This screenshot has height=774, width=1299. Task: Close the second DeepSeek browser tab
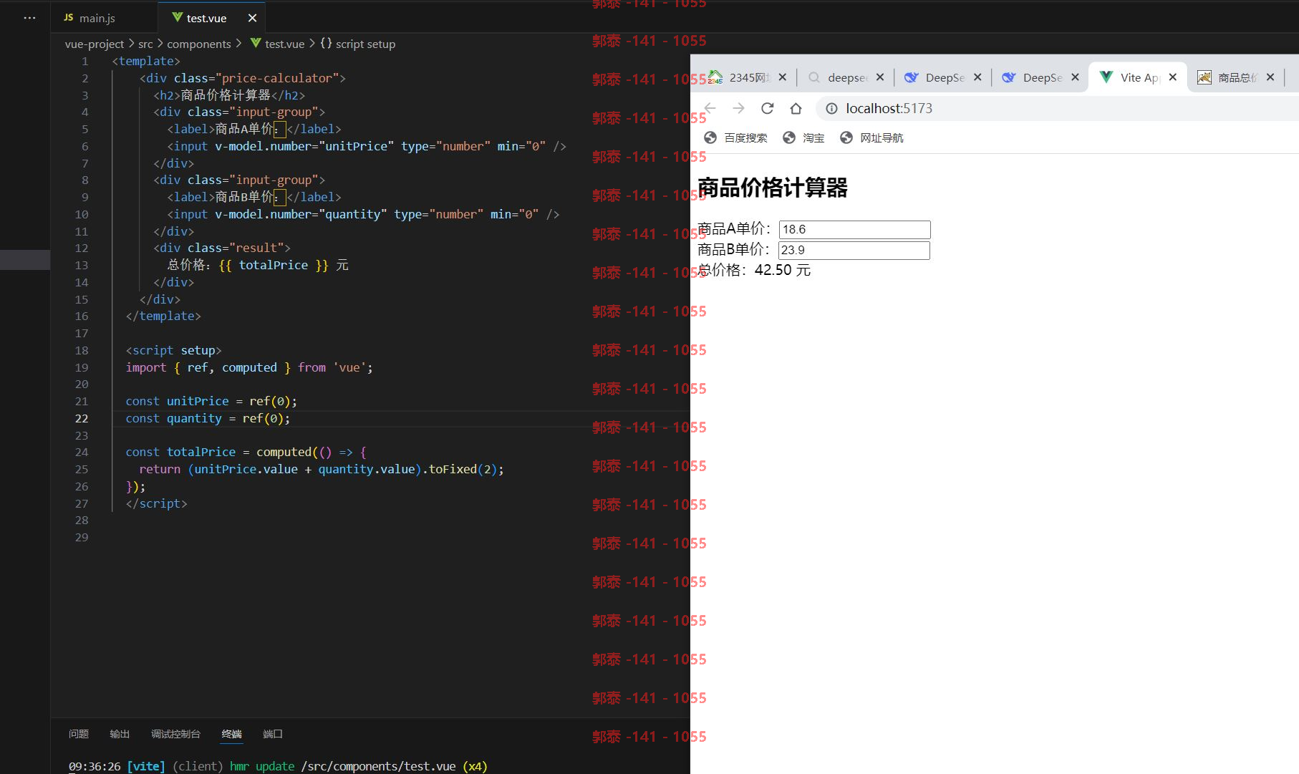coord(1075,77)
